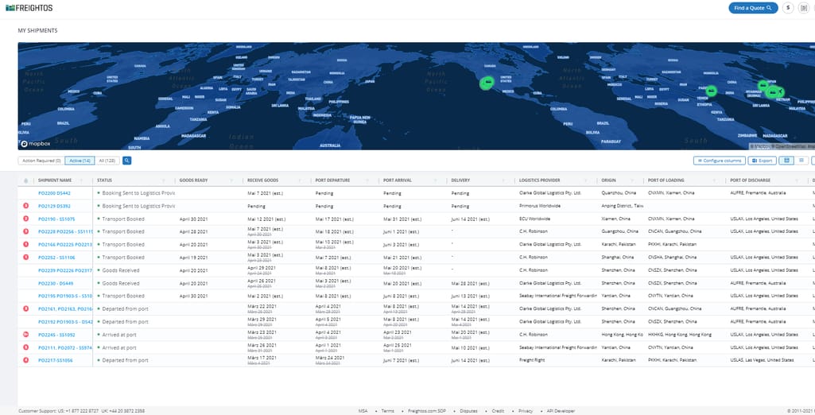
Task: Open shipment PO2195 PO1903-S
Action: [x=65, y=296]
